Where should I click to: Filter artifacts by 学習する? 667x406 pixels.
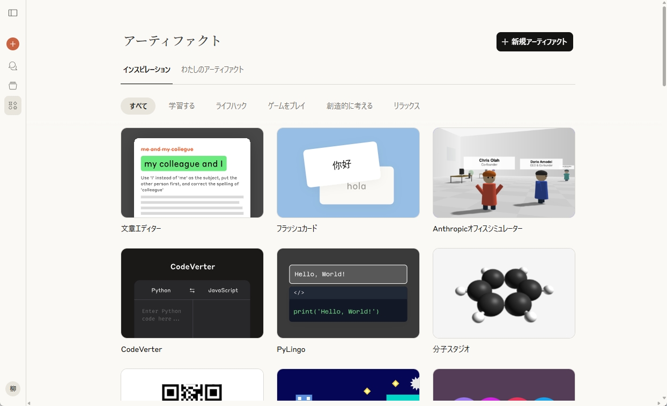pyautogui.click(x=182, y=106)
